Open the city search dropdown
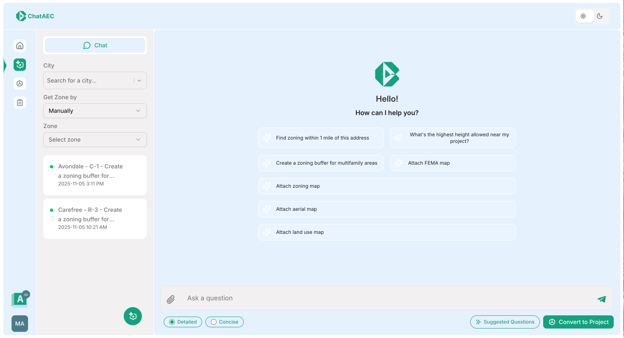This screenshot has height=338, width=624. [x=95, y=80]
